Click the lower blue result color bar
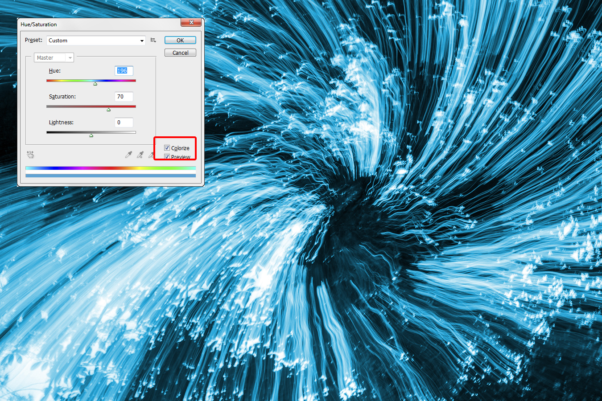602x401 pixels. (x=111, y=176)
